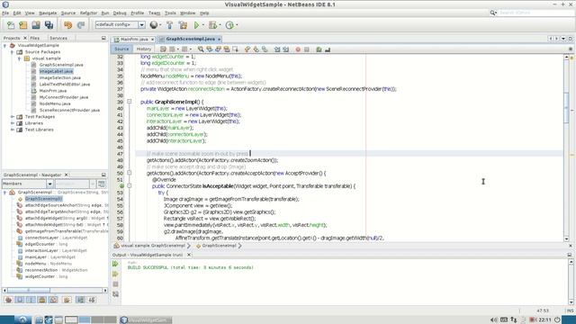This screenshot has height=324, width=576.
Task: Click the Shift Line Left icon in editor toolbar
Action: (277, 49)
